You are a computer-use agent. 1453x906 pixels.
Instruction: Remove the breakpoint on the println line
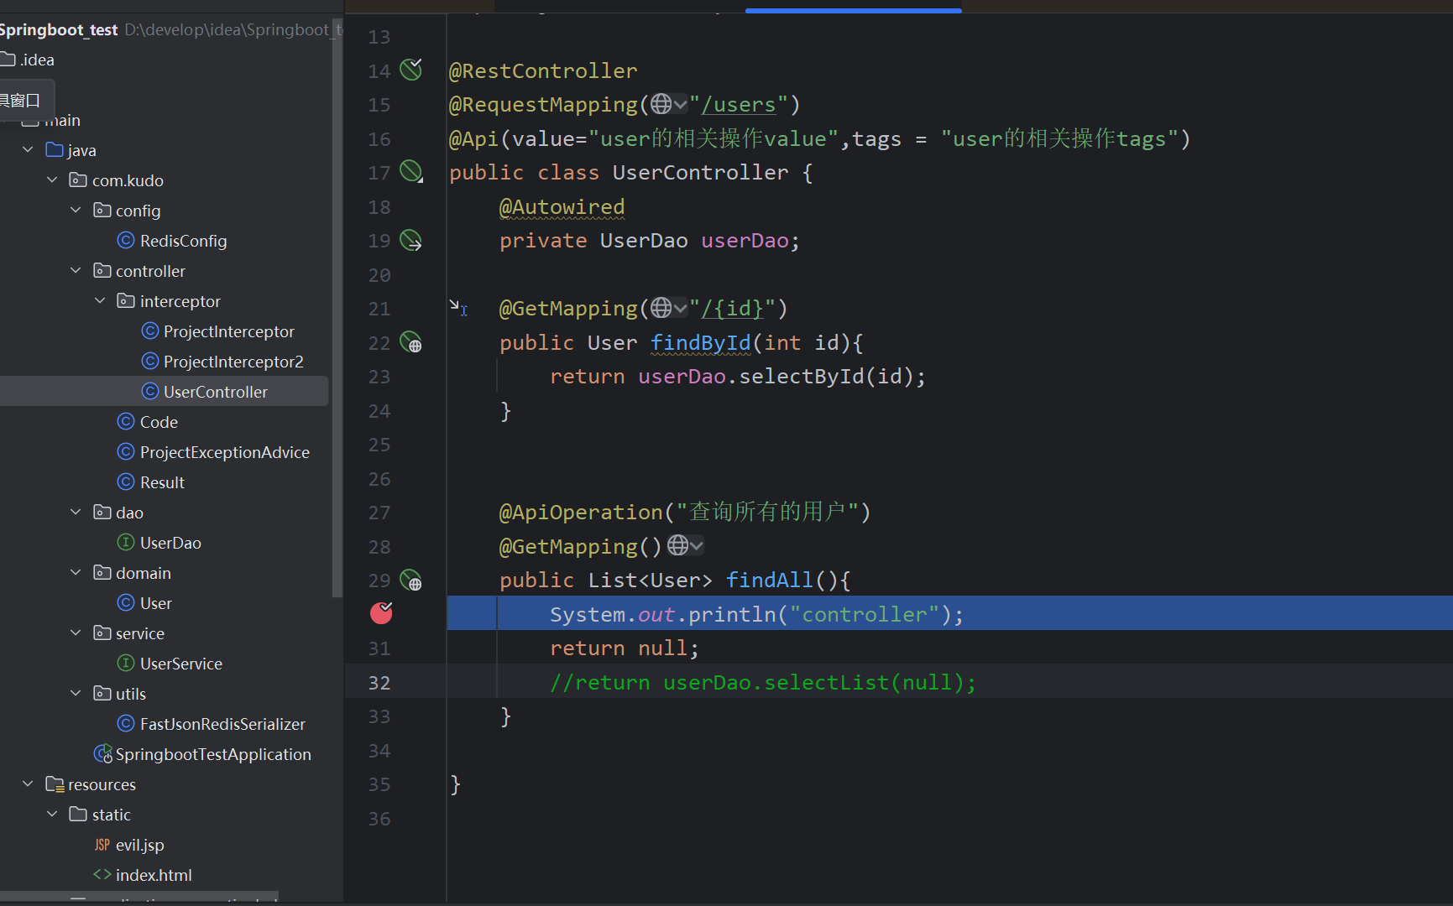point(382,613)
